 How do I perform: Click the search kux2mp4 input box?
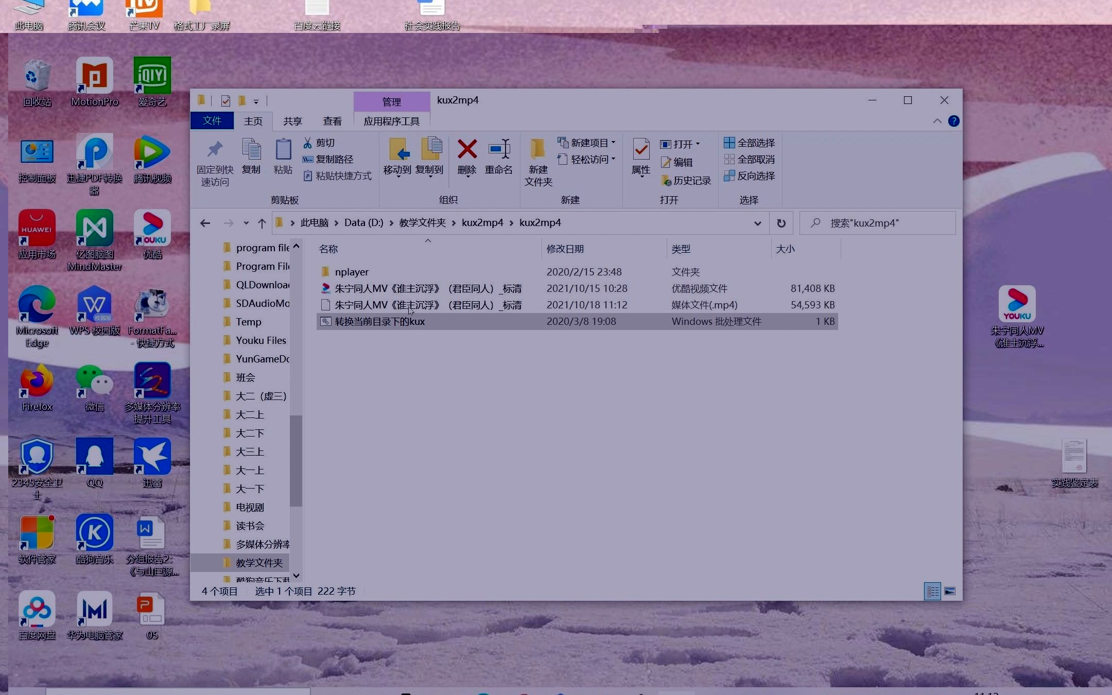(878, 223)
